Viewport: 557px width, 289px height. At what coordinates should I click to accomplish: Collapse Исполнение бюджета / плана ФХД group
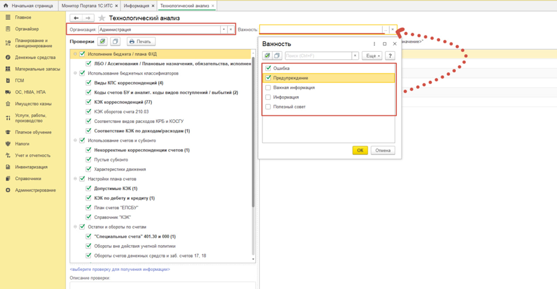pyautogui.click(x=75, y=54)
